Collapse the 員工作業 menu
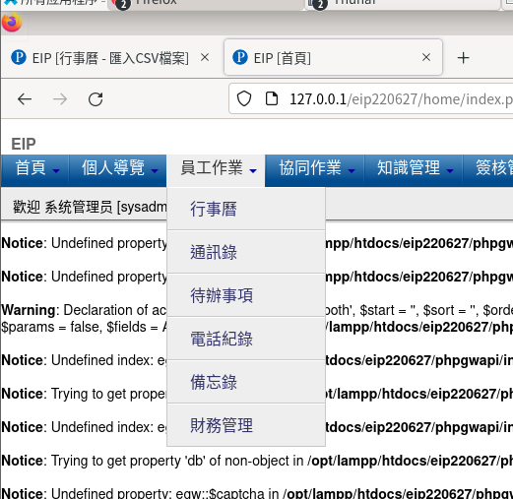513x499 pixels. click(216, 170)
